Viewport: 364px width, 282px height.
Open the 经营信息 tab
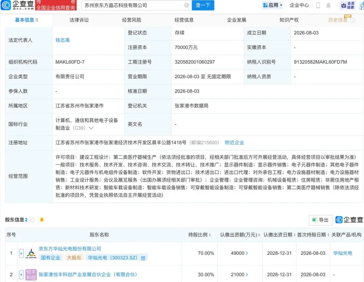pyautogui.click(x=184, y=20)
